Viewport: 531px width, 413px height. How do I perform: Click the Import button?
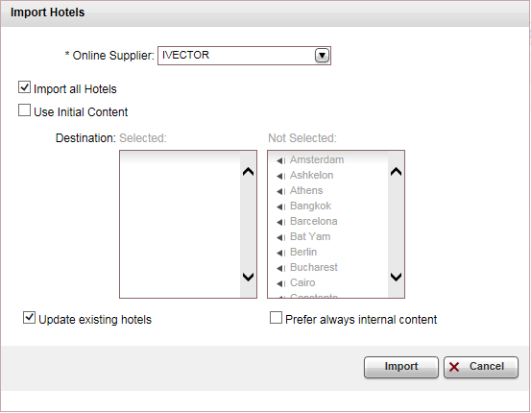[401, 367]
